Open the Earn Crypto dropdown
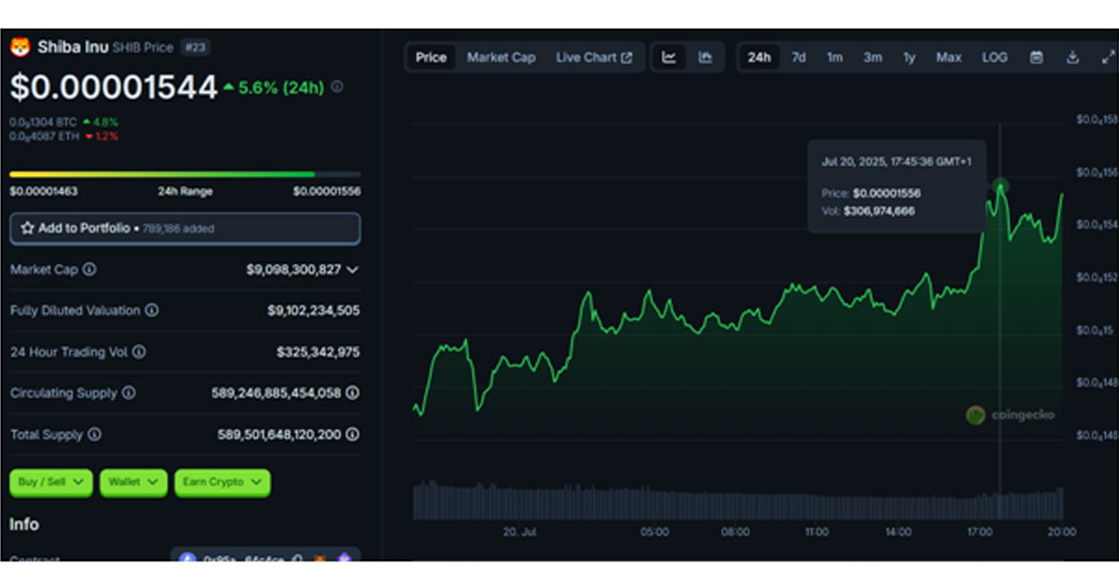Viewport: 1119px width, 587px height. (x=222, y=482)
